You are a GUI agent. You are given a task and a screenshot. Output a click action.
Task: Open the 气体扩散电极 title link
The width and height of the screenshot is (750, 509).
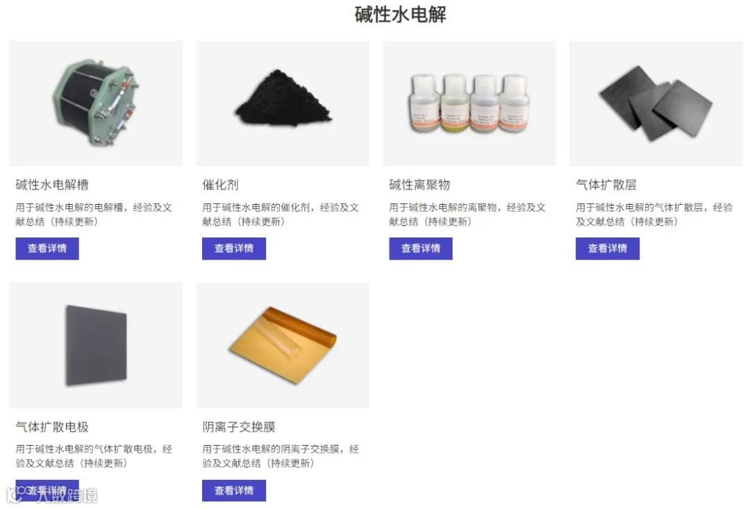coord(52,427)
